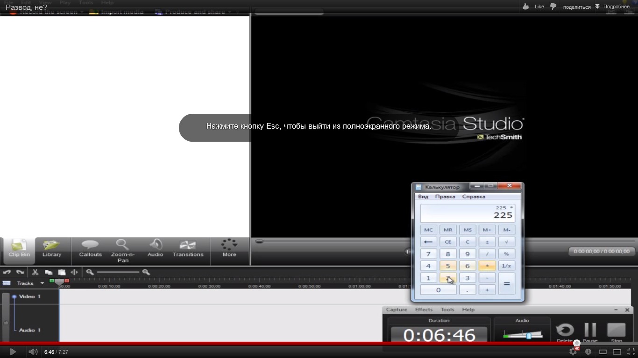The image size is (638, 358).
Task: Click the timeline playhead marker
Action: pyautogui.click(x=59, y=282)
